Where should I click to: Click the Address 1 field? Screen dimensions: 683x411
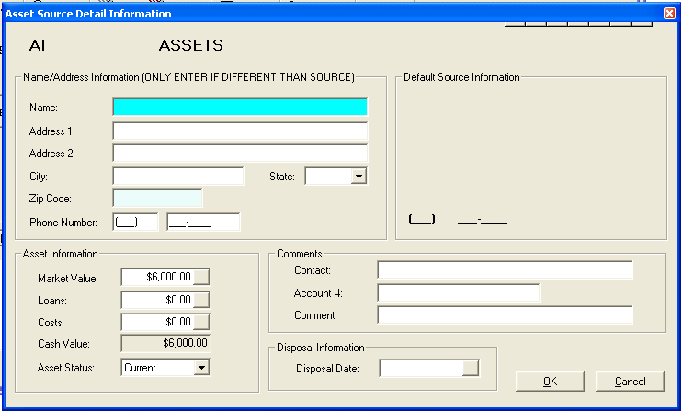click(240, 131)
